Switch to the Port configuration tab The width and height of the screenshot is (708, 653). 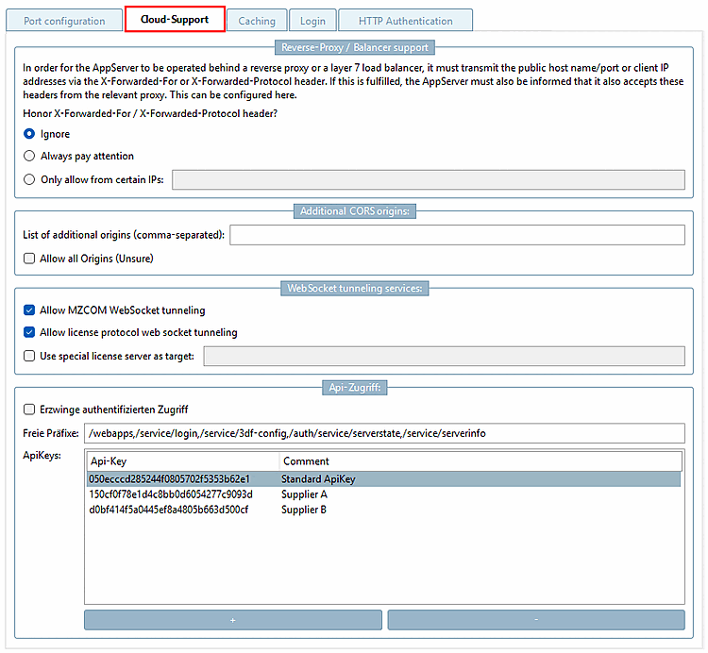(x=64, y=21)
